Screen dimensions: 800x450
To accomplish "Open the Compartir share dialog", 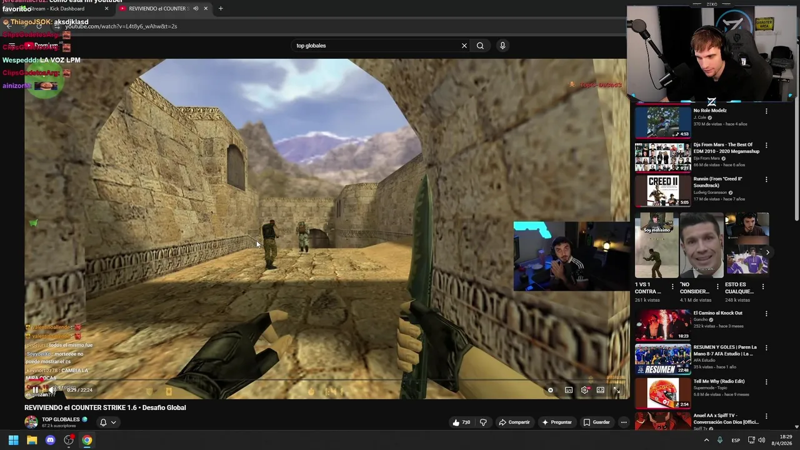I will pos(514,422).
